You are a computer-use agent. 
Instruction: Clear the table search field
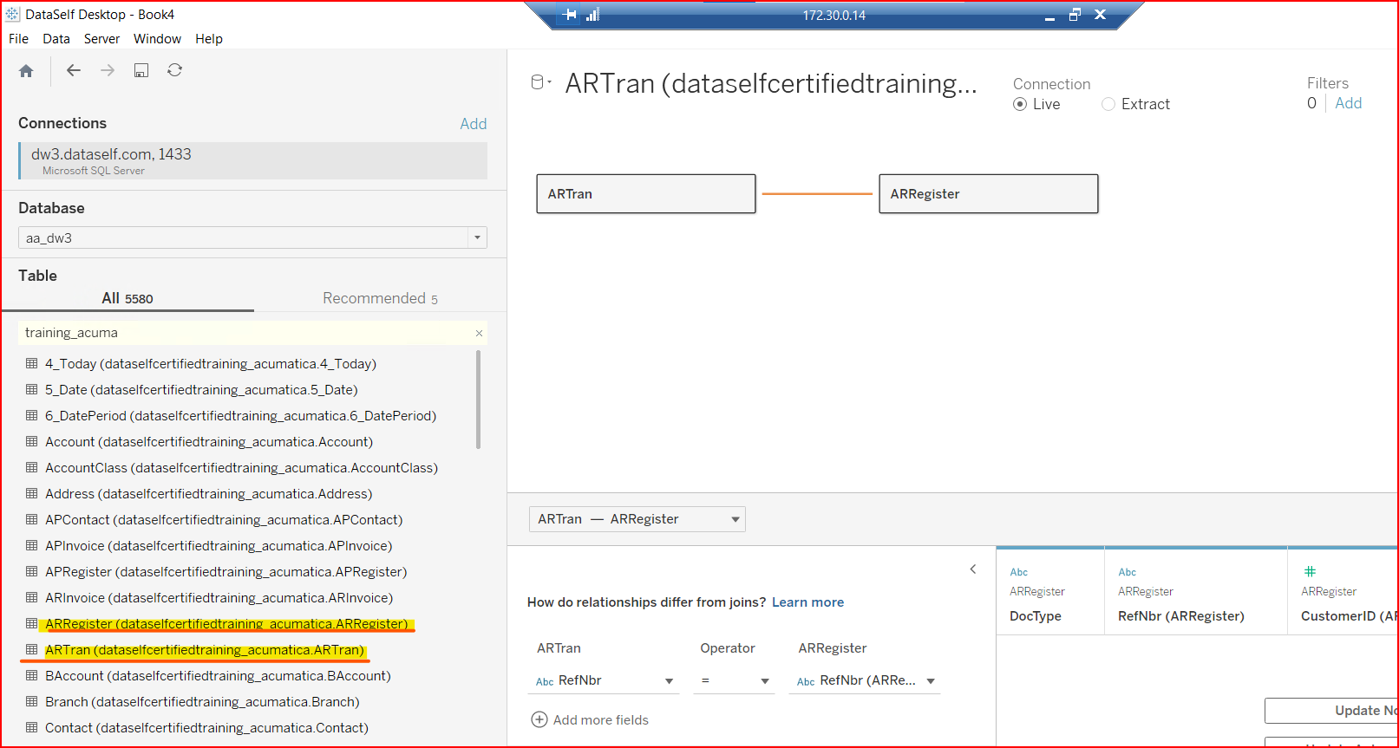479,334
